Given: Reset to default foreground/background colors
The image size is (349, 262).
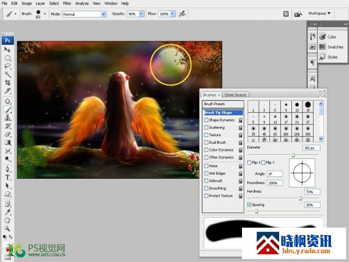Looking at the screenshot, I should tap(5, 236).
